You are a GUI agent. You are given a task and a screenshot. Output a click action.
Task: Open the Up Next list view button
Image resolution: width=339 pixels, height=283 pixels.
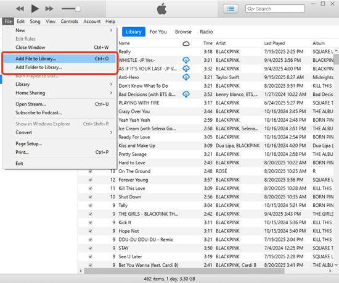(x=231, y=9)
